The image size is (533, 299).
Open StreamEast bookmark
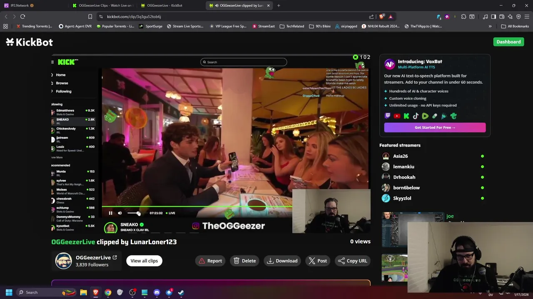(264, 26)
